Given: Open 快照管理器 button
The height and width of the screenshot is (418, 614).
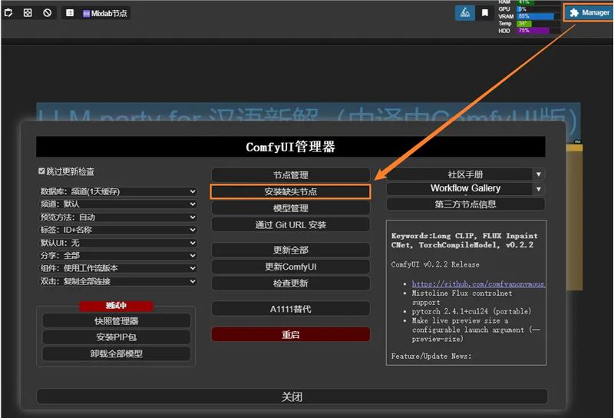Looking at the screenshot, I should tap(117, 320).
